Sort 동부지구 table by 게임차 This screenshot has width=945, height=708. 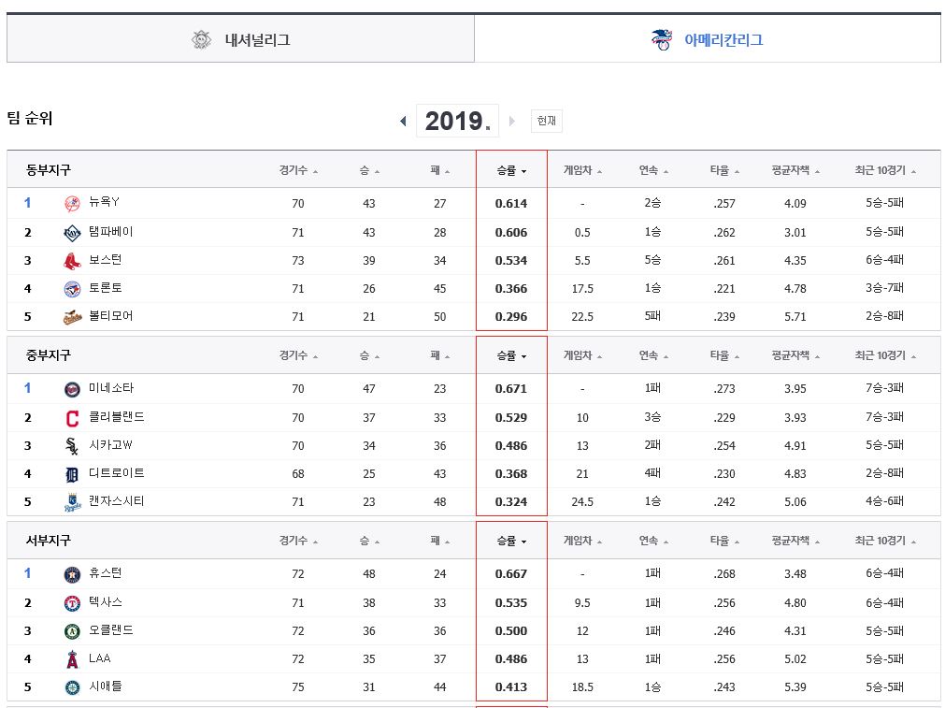[x=582, y=170]
